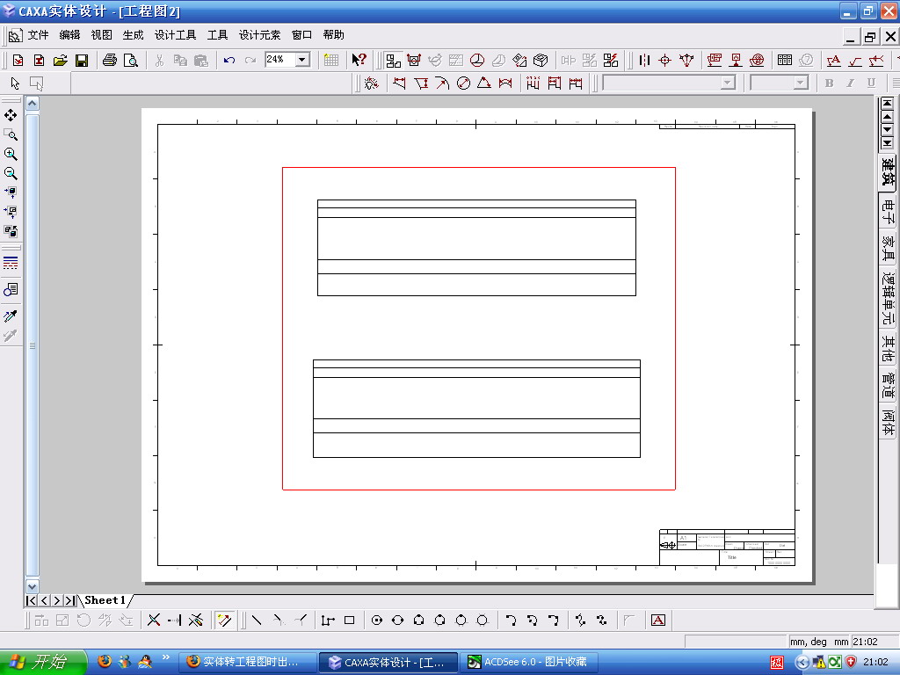
Task: Toggle Bold text formatting
Action: pyautogui.click(x=829, y=83)
